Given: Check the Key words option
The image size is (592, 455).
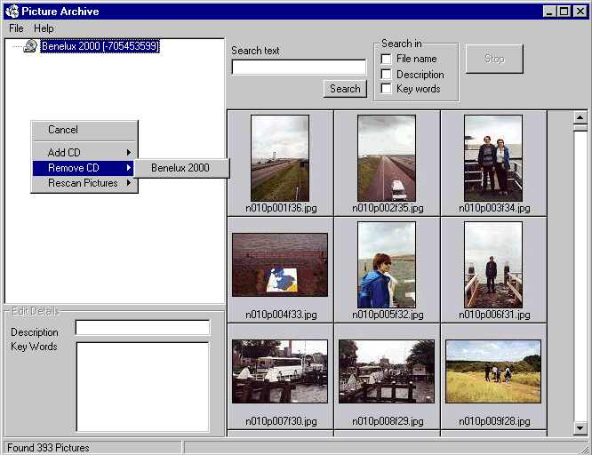Looking at the screenshot, I should (x=386, y=88).
